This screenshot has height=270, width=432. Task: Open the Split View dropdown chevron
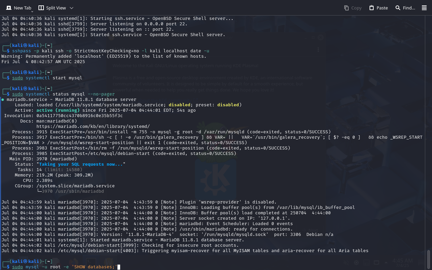(71, 8)
